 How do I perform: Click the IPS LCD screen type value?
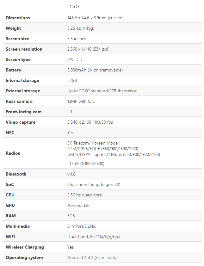[x=75, y=59]
